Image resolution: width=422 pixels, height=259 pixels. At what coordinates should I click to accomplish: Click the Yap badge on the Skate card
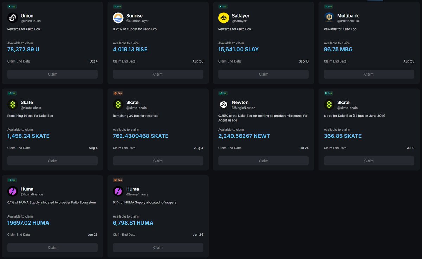point(118,93)
